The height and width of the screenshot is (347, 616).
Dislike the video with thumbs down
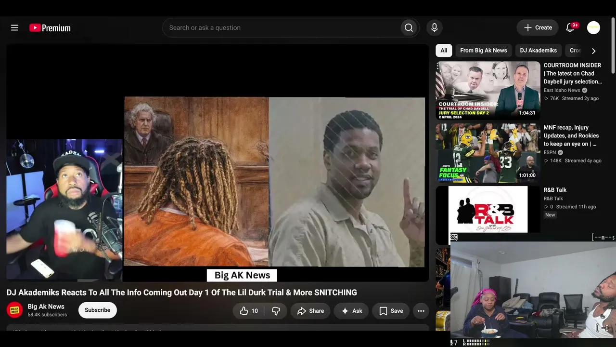tap(276, 311)
